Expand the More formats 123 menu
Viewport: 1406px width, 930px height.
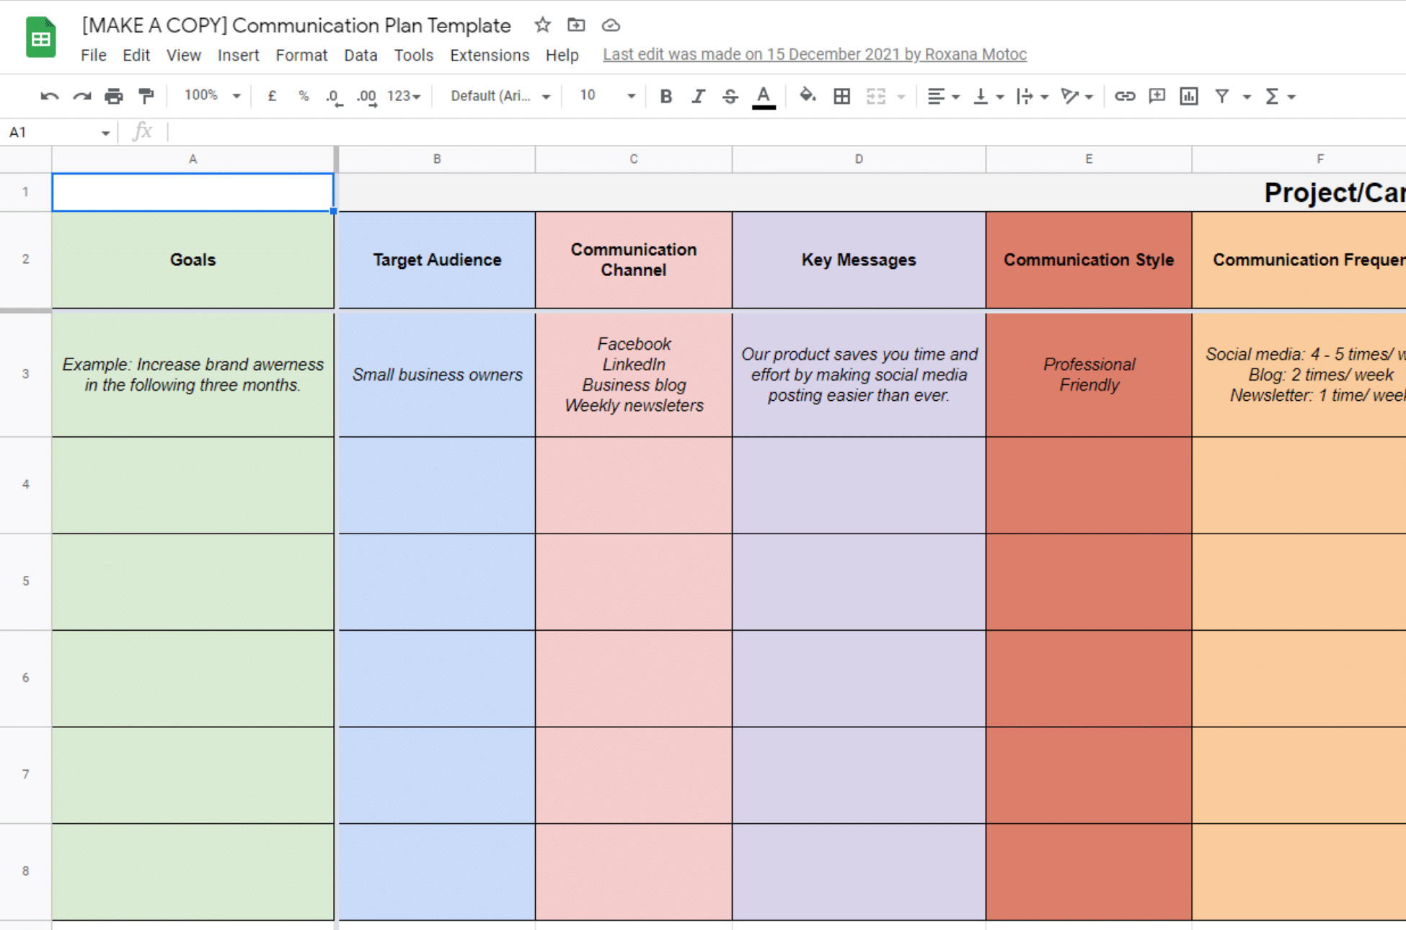(x=402, y=95)
